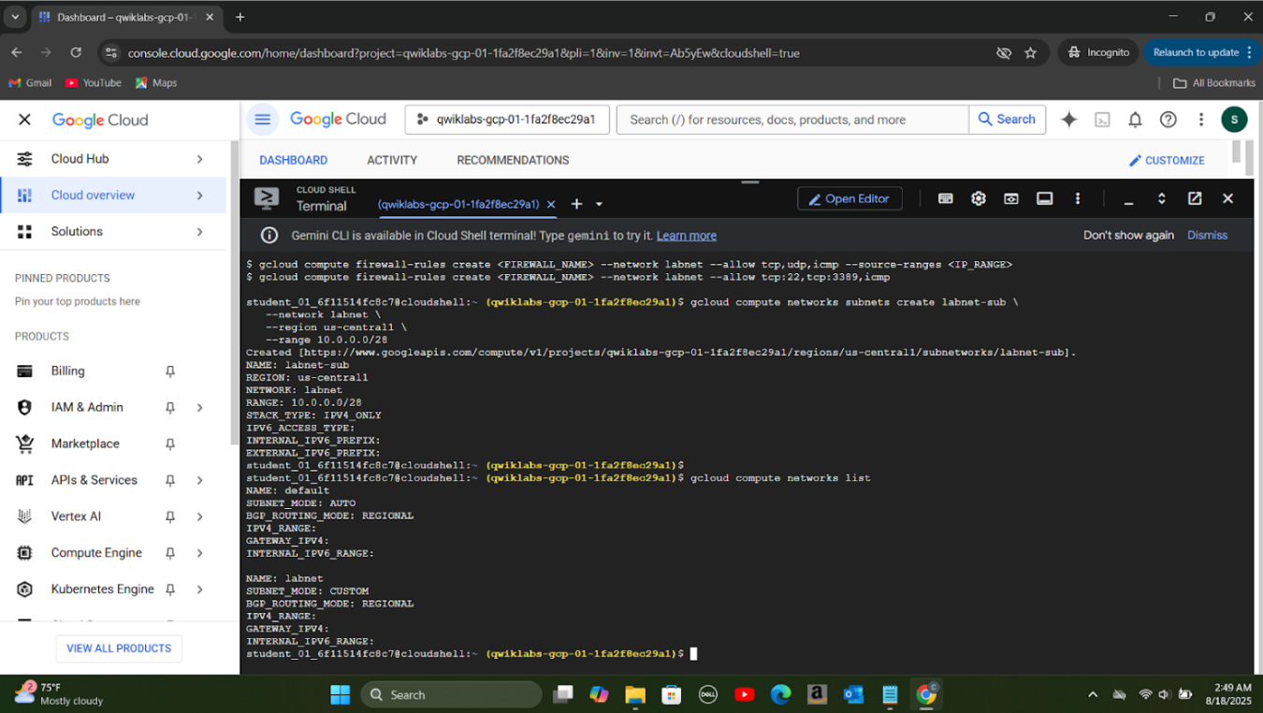Image resolution: width=1263 pixels, height=713 pixels.
Task: Open the project selector qwiklabs-gcp-01-1fa2f8ec29a1
Action: point(507,120)
